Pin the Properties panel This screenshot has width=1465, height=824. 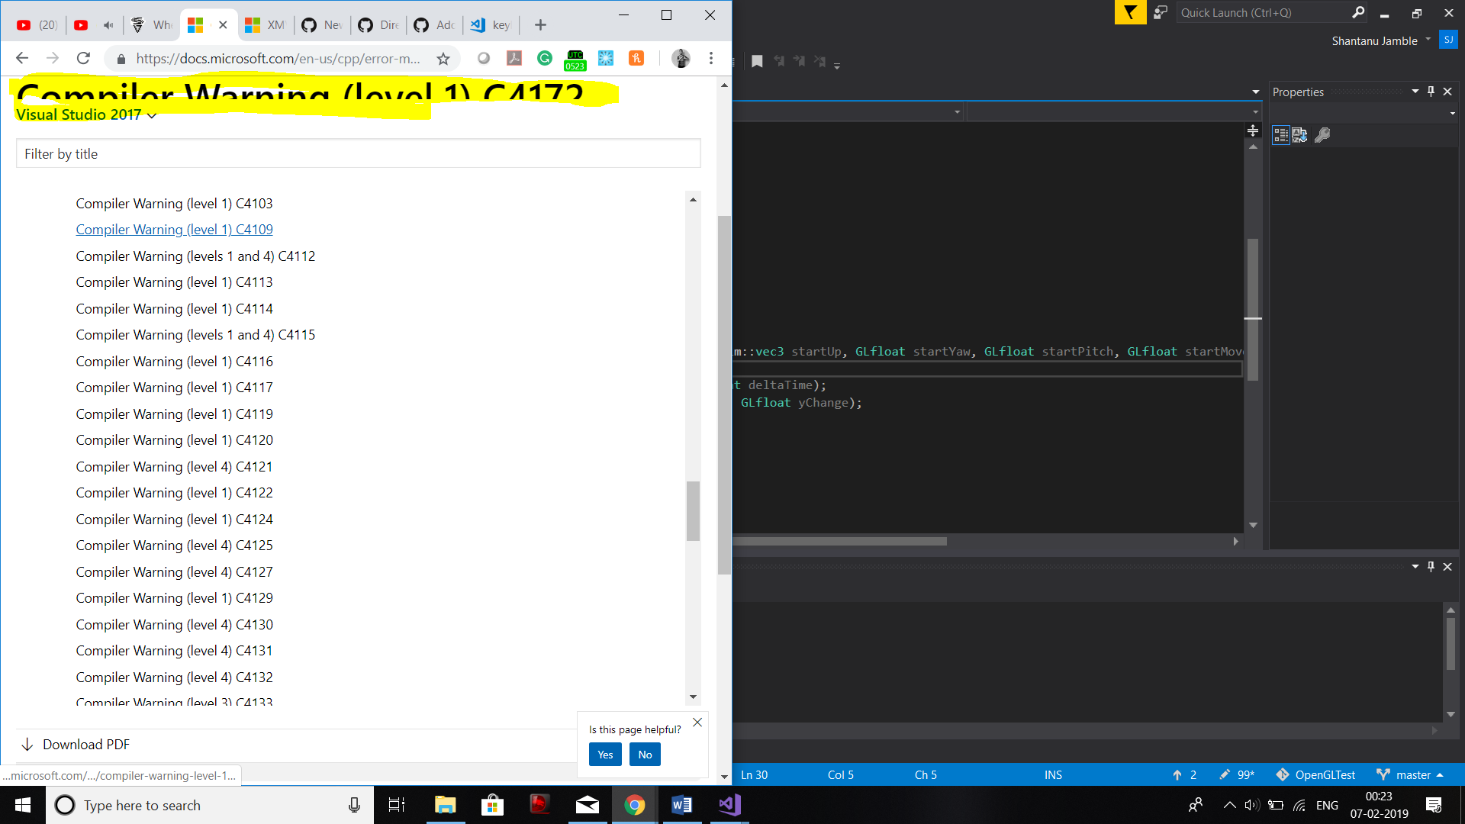(1431, 92)
